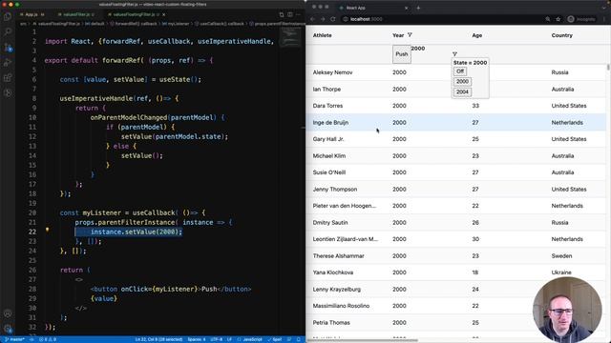Click the Michael Klim athlete cell
Viewport: 611px width, 343px height.
[328, 156]
